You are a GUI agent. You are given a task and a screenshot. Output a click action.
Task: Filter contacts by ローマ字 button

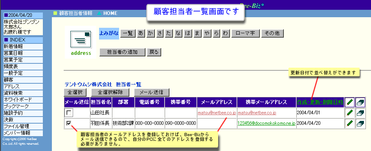pyautogui.click(x=245, y=34)
